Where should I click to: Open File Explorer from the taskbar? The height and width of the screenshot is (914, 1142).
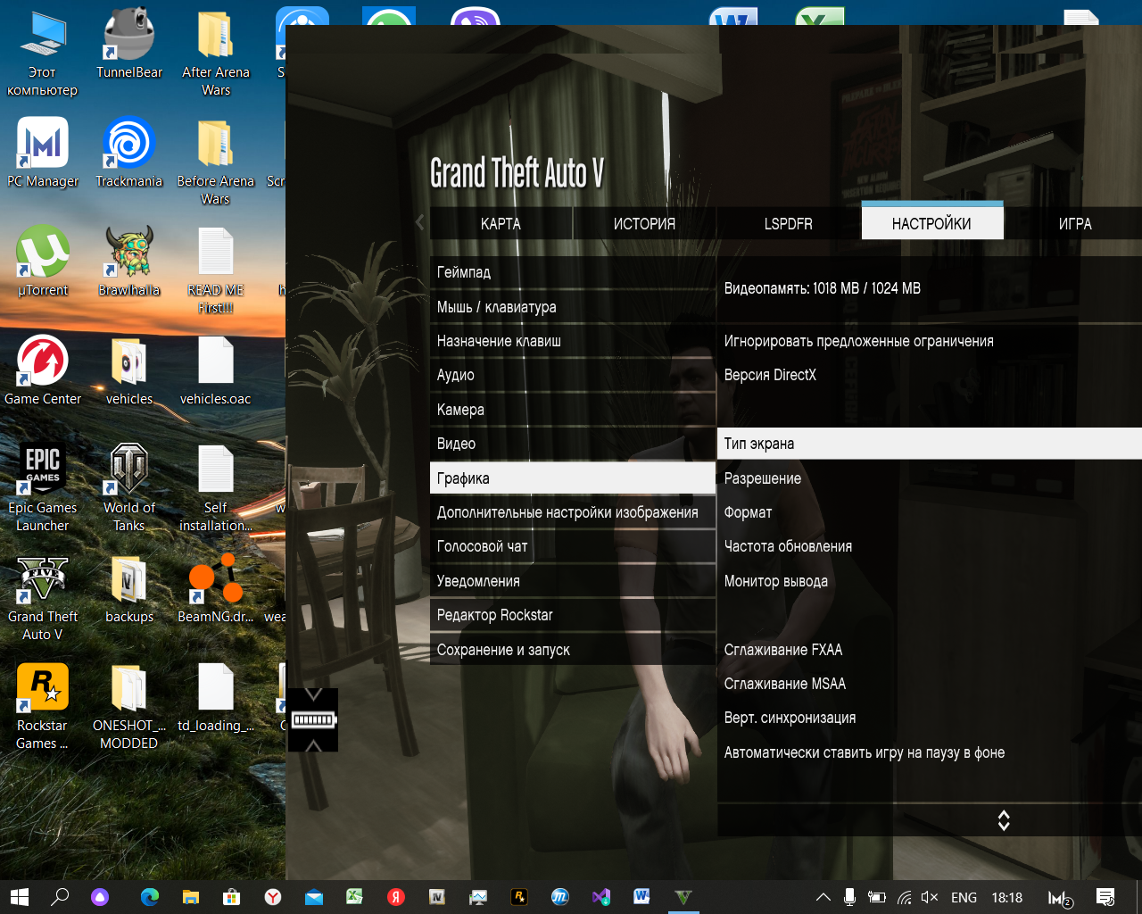click(190, 897)
